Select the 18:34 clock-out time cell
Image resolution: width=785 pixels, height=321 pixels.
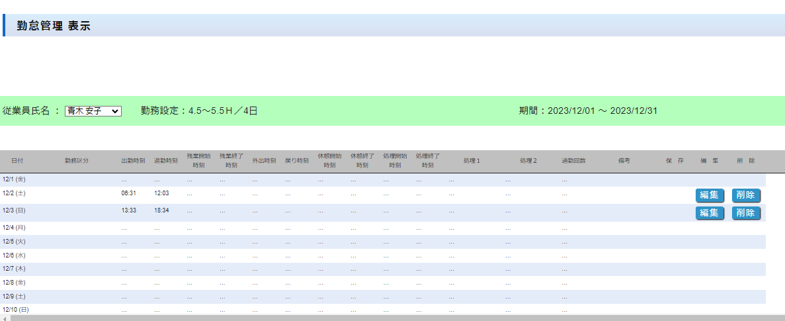pos(161,210)
